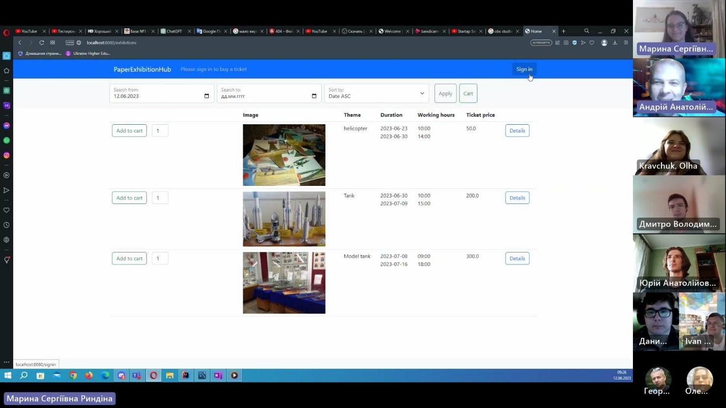Open the Search from date picker calendar
The width and height of the screenshot is (726, 408).
click(x=206, y=96)
